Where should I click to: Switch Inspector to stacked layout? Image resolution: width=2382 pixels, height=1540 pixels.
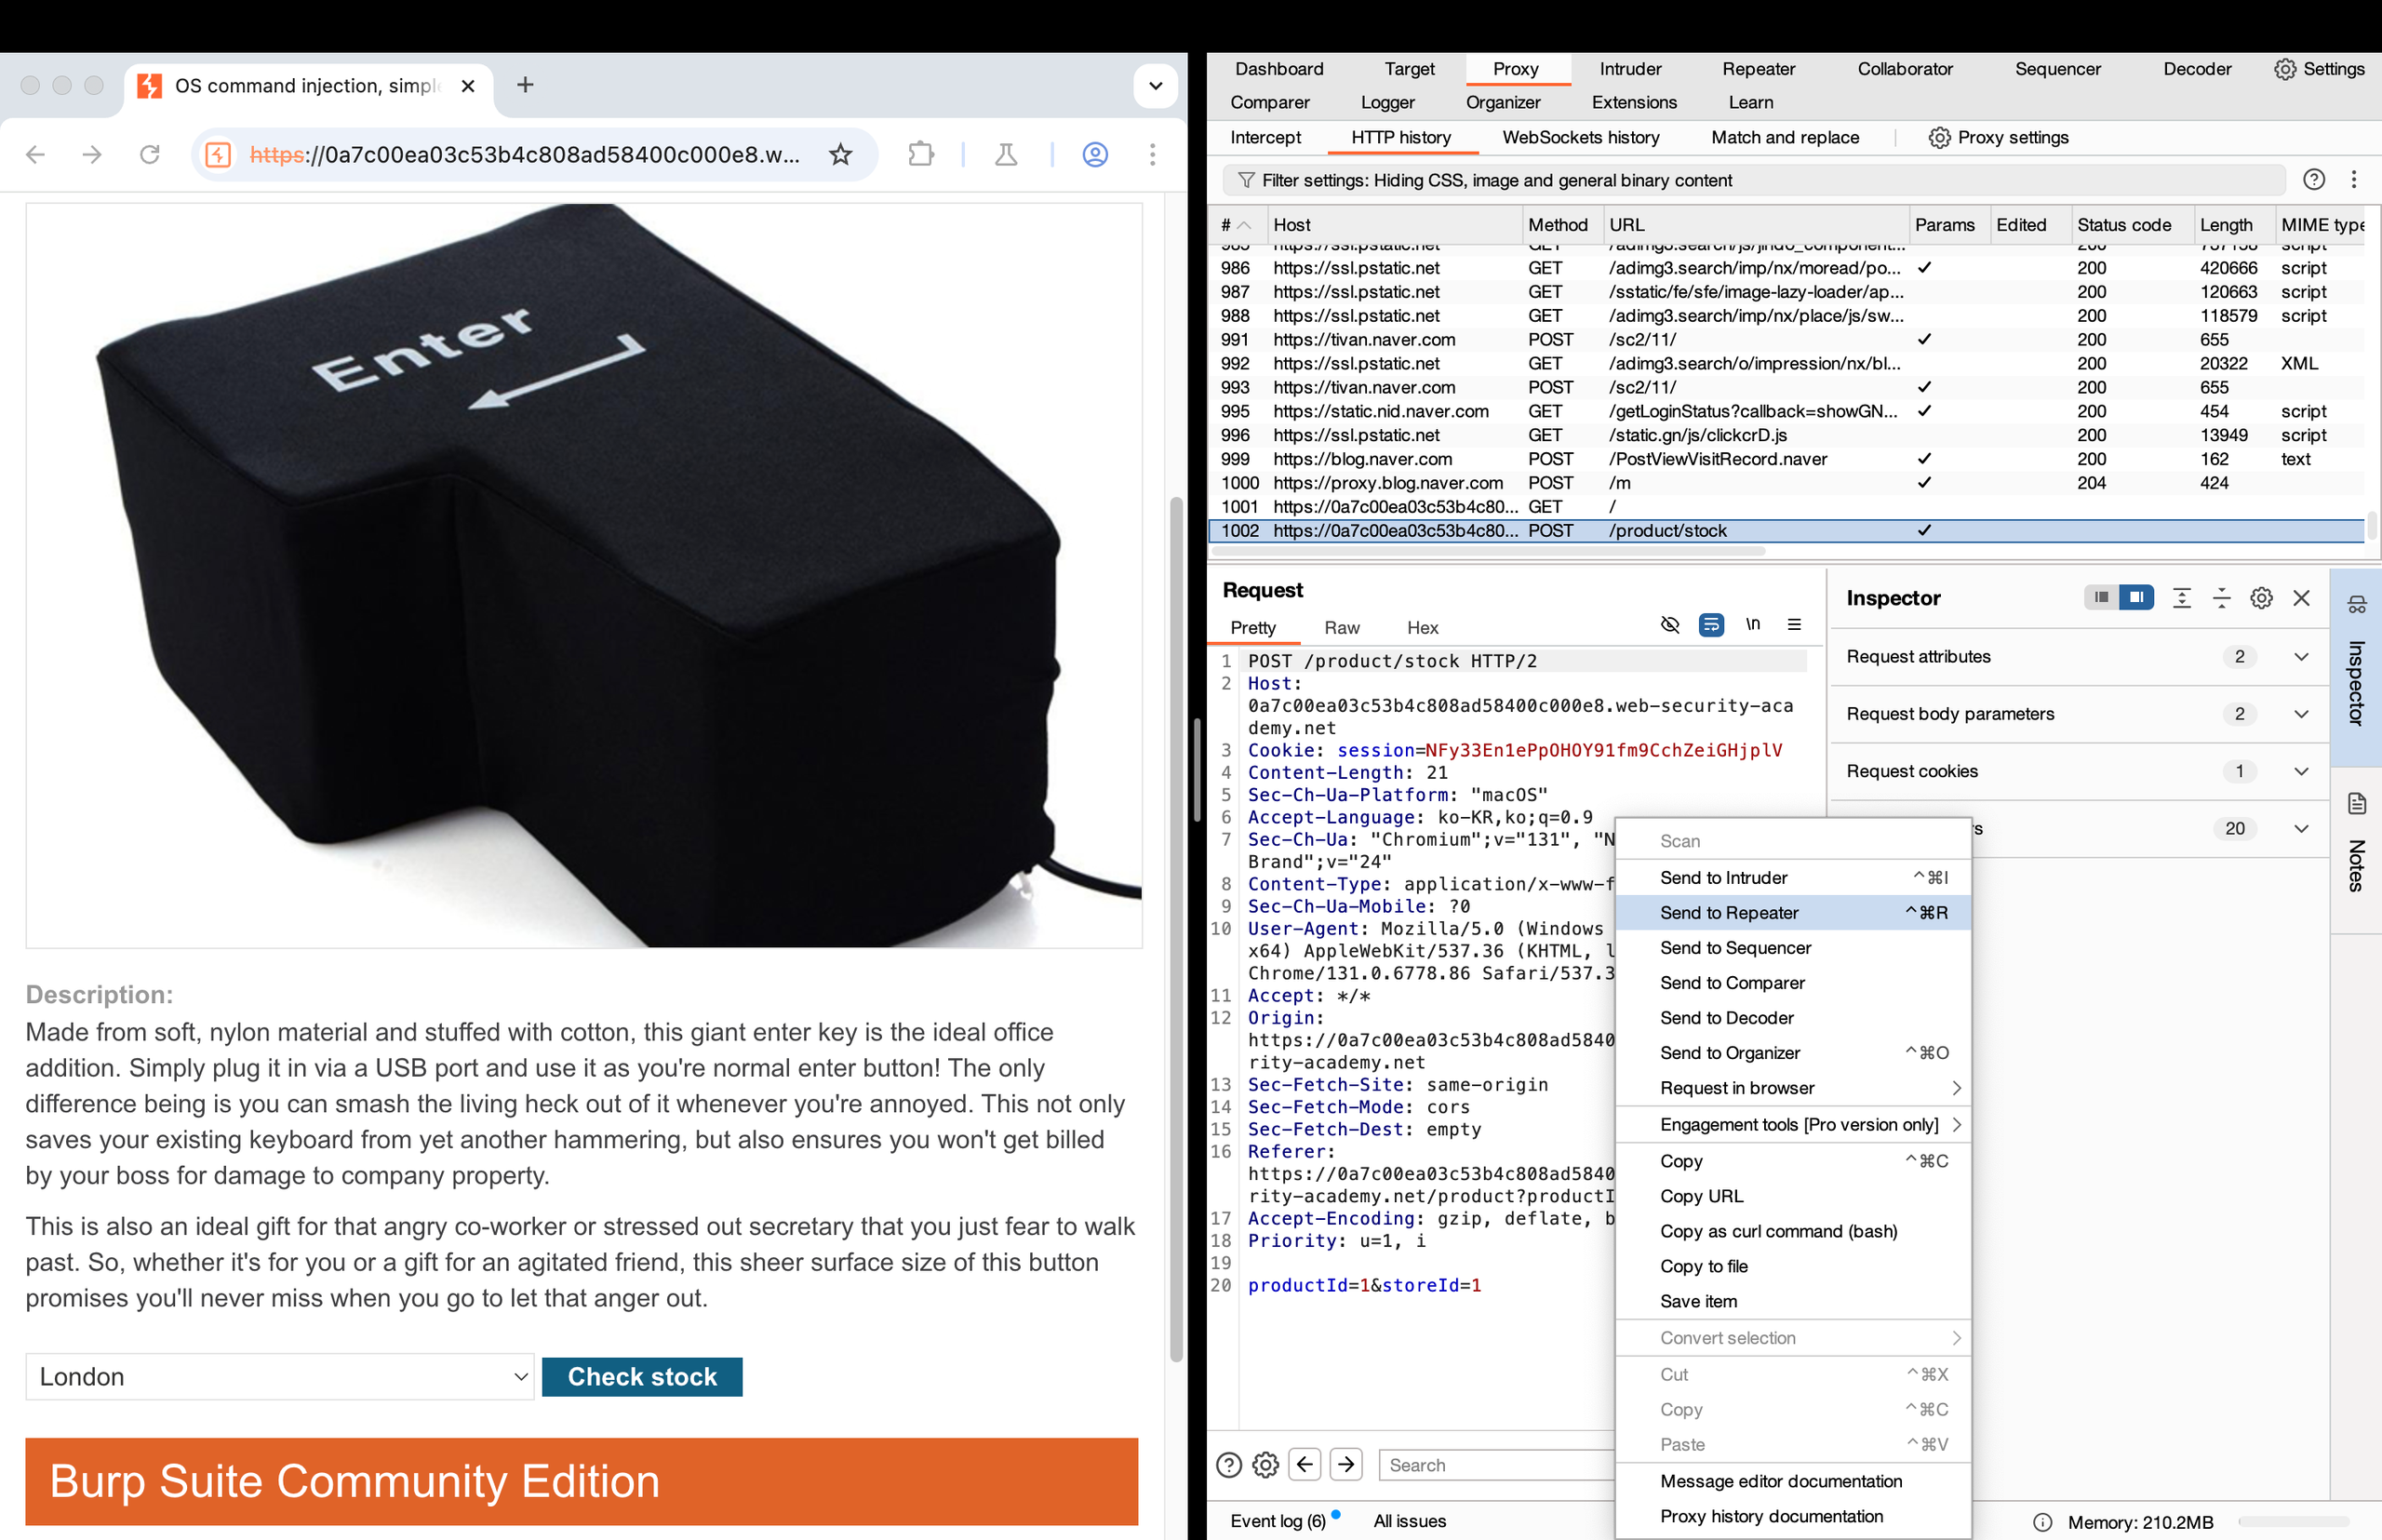[2100, 597]
